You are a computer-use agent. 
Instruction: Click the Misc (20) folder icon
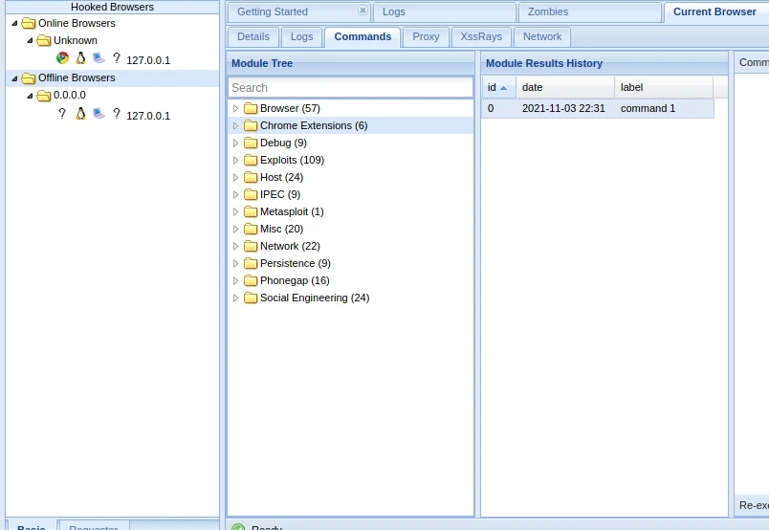[x=251, y=229]
